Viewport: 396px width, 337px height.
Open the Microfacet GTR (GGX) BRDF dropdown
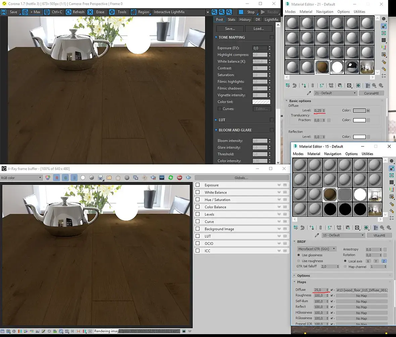(x=316, y=249)
